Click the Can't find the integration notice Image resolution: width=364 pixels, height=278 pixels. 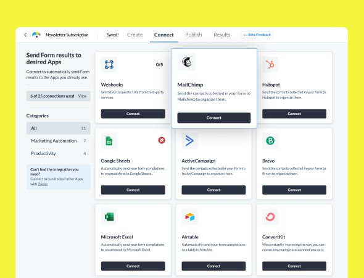[58, 177]
